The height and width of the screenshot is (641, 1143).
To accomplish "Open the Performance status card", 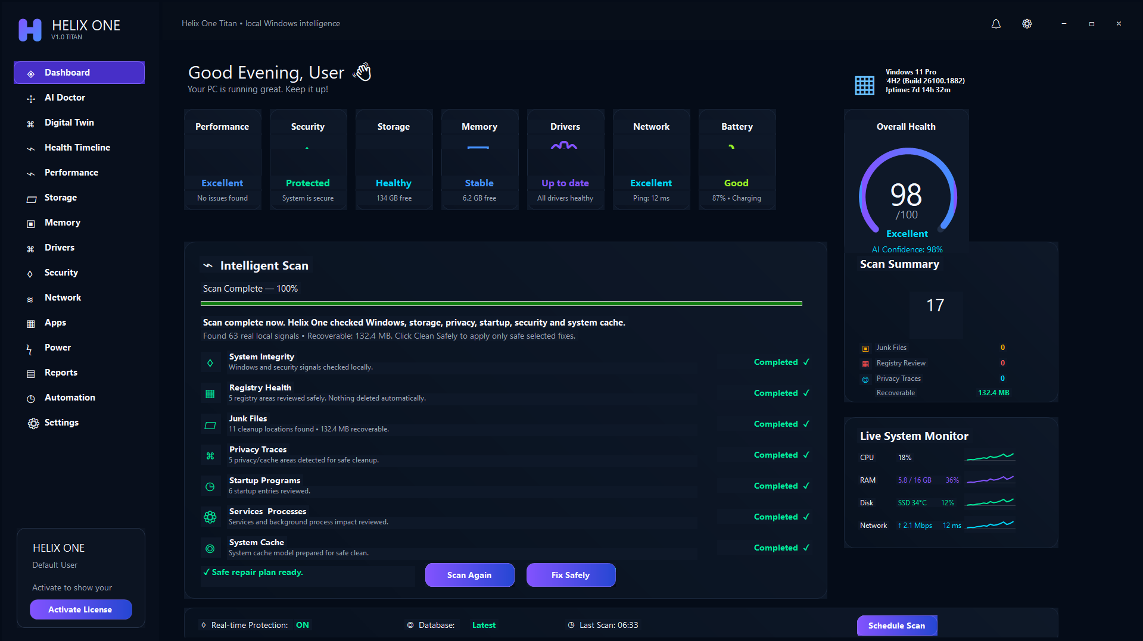I will click(222, 160).
